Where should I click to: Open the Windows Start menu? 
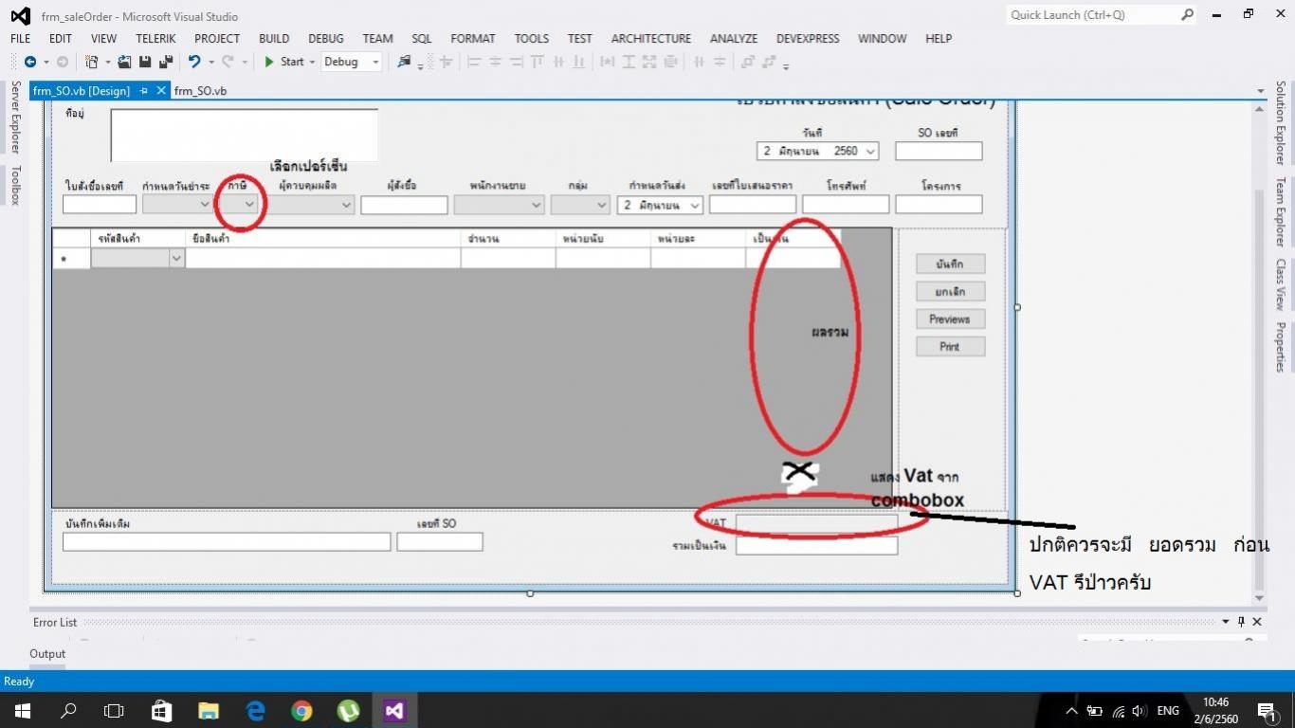pos(21,710)
